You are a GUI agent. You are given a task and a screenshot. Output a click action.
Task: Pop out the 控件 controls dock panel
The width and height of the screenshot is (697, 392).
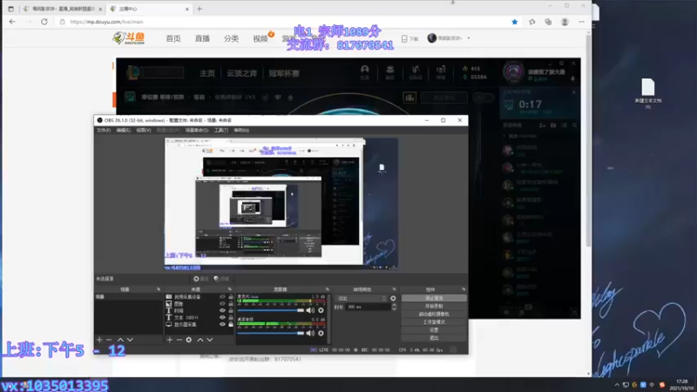[464, 289]
